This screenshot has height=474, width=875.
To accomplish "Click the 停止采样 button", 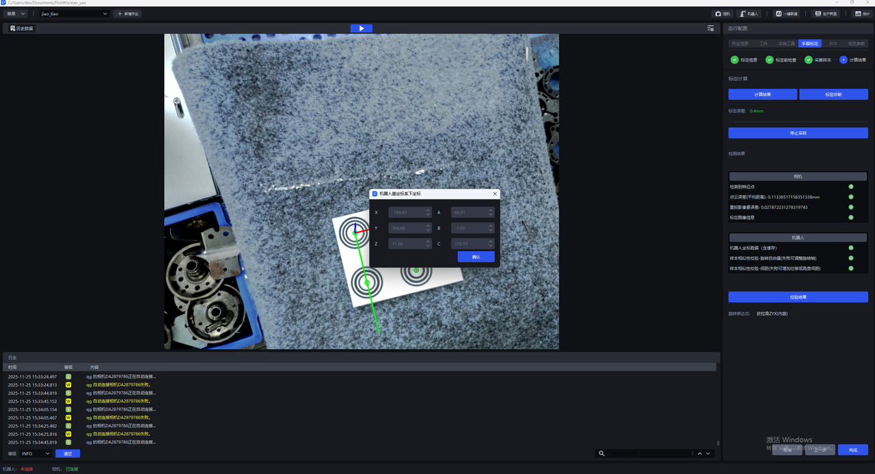I will tap(798, 133).
